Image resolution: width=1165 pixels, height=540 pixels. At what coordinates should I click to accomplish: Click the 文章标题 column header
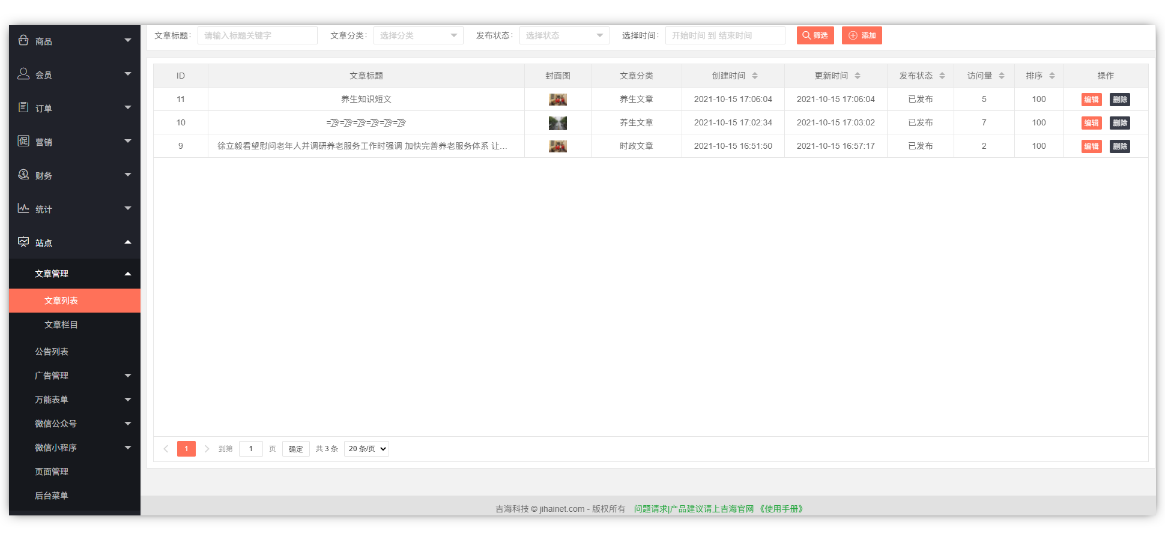[366, 76]
